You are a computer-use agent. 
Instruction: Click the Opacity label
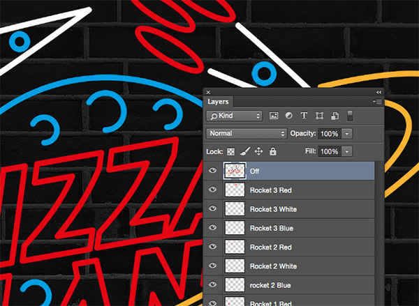click(x=303, y=133)
